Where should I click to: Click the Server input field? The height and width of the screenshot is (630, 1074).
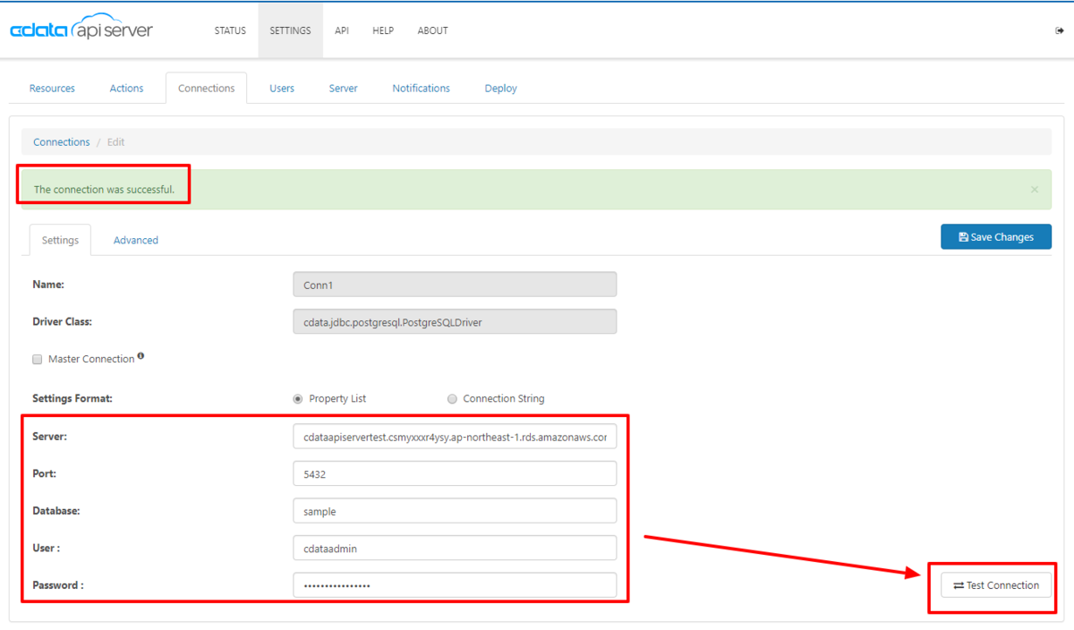(455, 436)
